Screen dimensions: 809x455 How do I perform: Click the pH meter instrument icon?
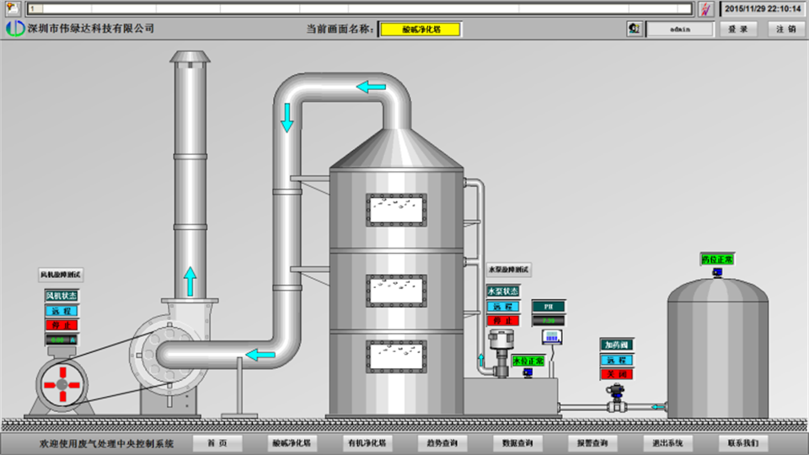554,338
